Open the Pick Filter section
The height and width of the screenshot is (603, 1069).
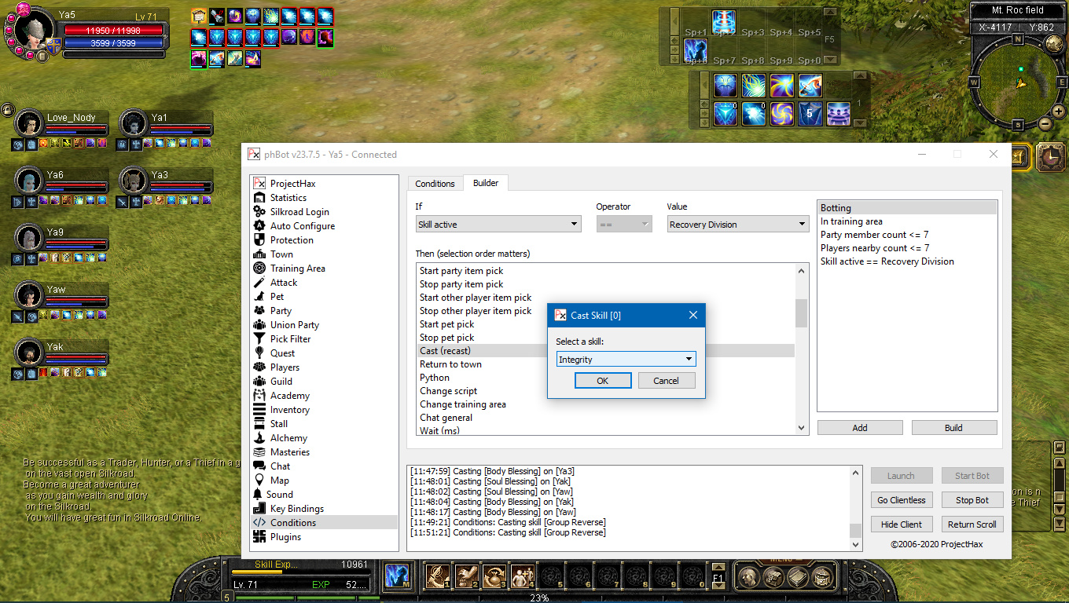pos(290,339)
